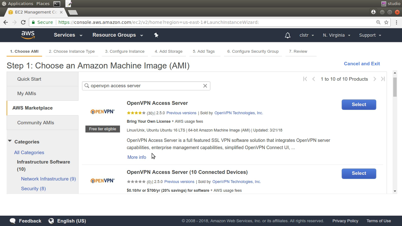The width and height of the screenshot is (402, 226).
Task: Open the Quick Start AMI list
Action: pos(42,79)
